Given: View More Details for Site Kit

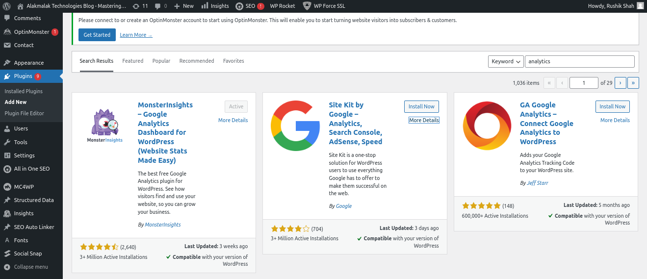Looking at the screenshot, I should 424,120.
